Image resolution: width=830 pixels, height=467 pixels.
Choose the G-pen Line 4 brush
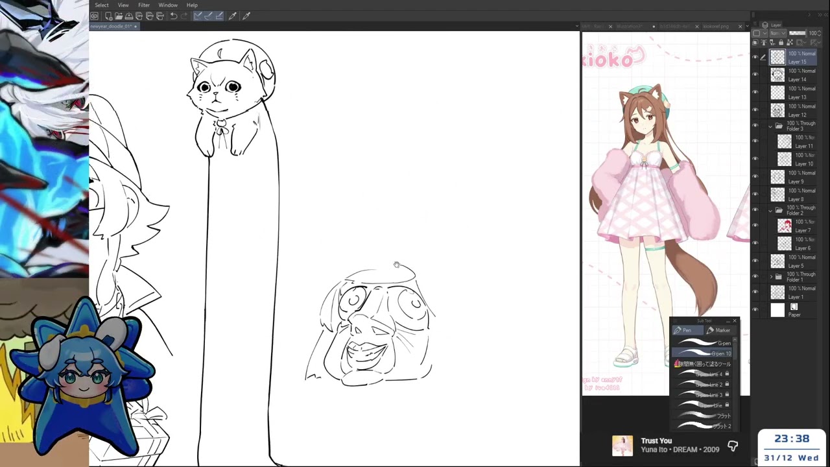click(702, 374)
